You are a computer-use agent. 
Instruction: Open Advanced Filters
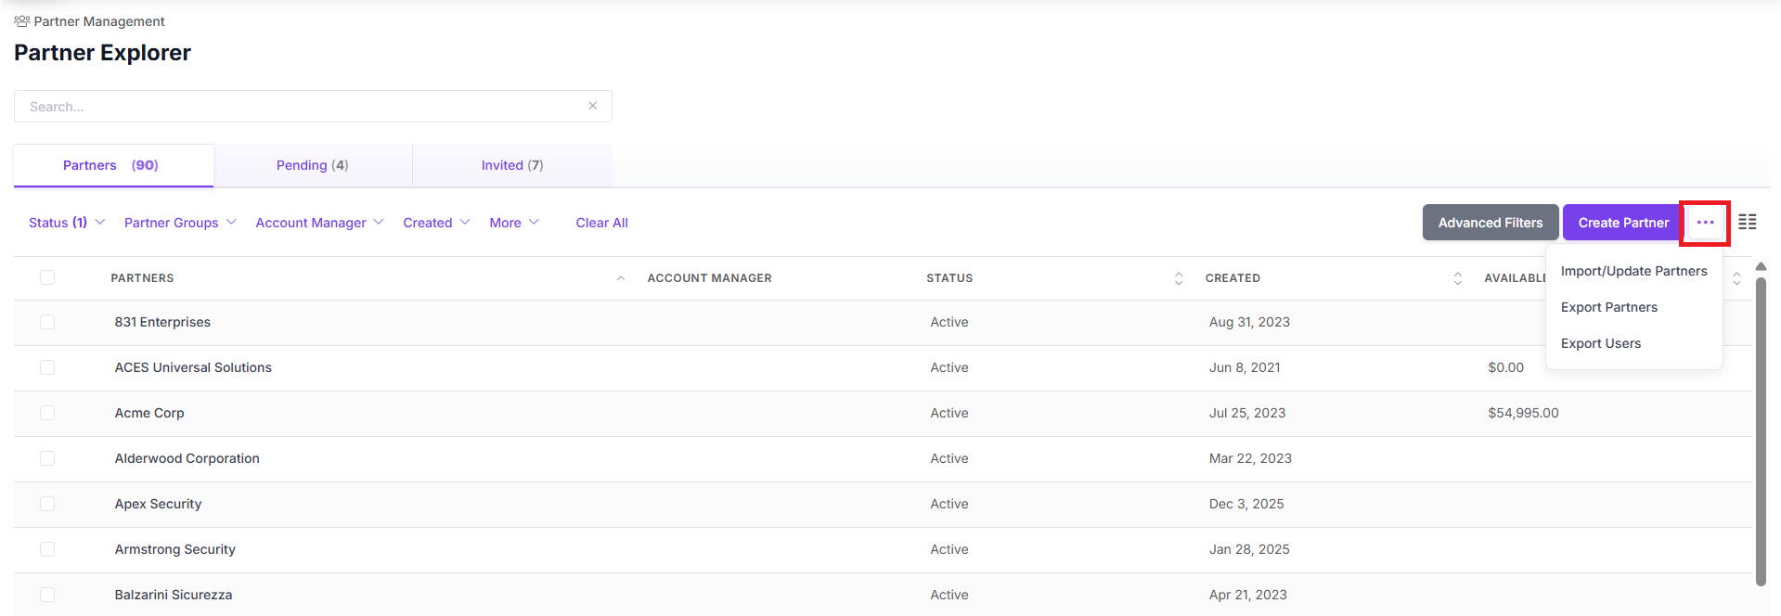pos(1490,223)
